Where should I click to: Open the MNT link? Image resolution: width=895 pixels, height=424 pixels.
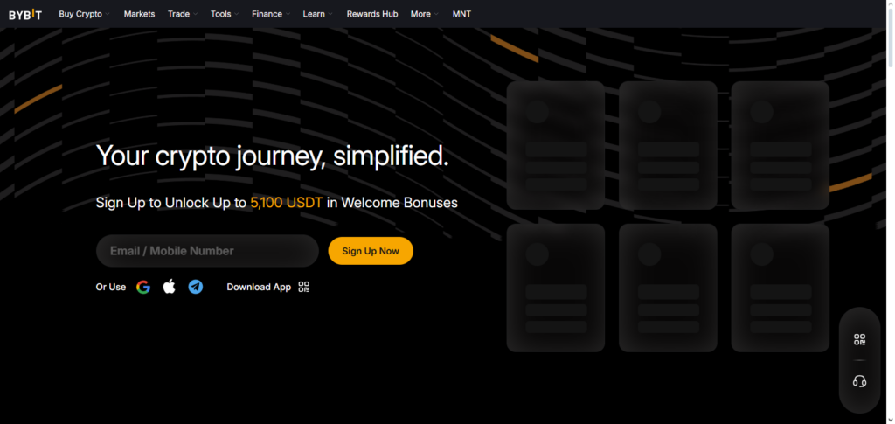[461, 14]
